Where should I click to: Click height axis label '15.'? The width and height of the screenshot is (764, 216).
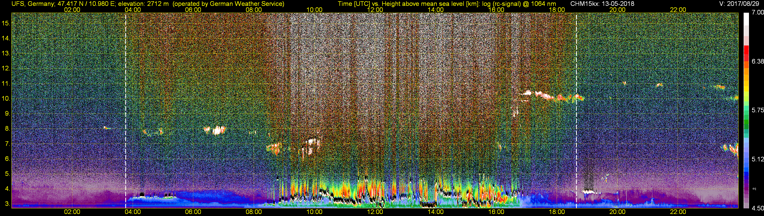(x=6, y=23)
